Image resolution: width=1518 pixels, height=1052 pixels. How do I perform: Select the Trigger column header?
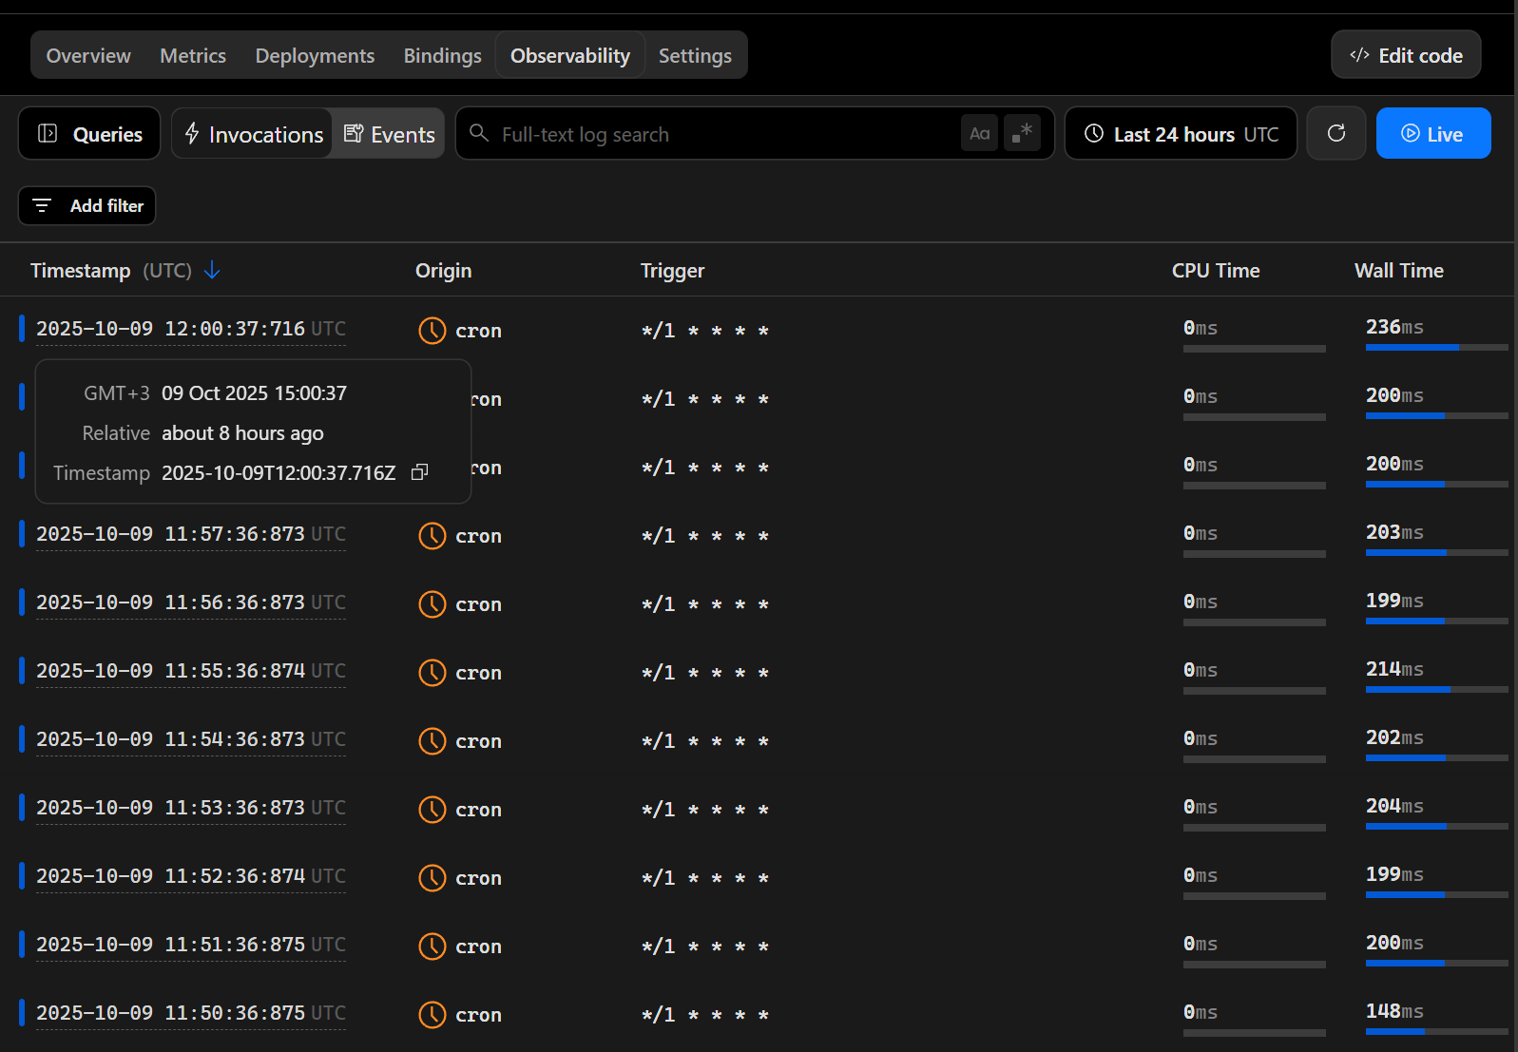tap(672, 271)
